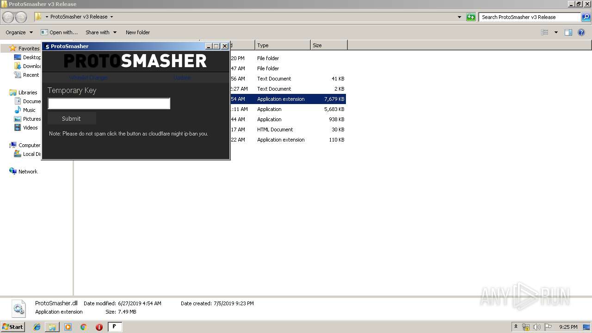Image resolution: width=592 pixels, height=333 pixels.
Task: Open Action Center flag icon
Action: pyautogui.click(x=548, y=327)
